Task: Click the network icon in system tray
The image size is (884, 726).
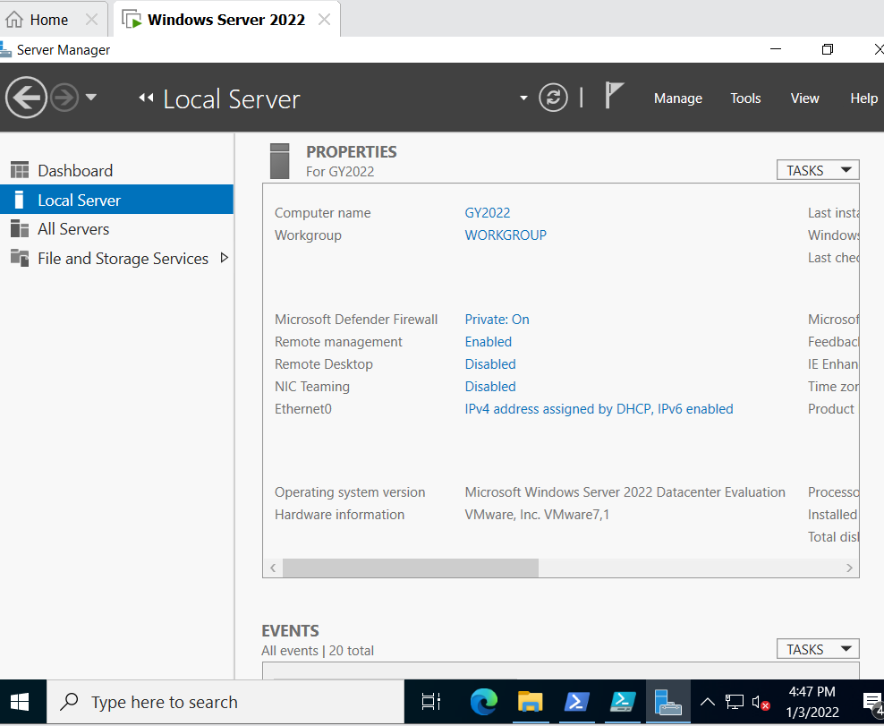Action: click(x=734, y=703)
